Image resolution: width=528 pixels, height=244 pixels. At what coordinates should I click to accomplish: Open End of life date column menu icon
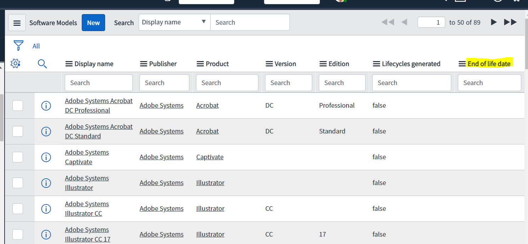462,64
